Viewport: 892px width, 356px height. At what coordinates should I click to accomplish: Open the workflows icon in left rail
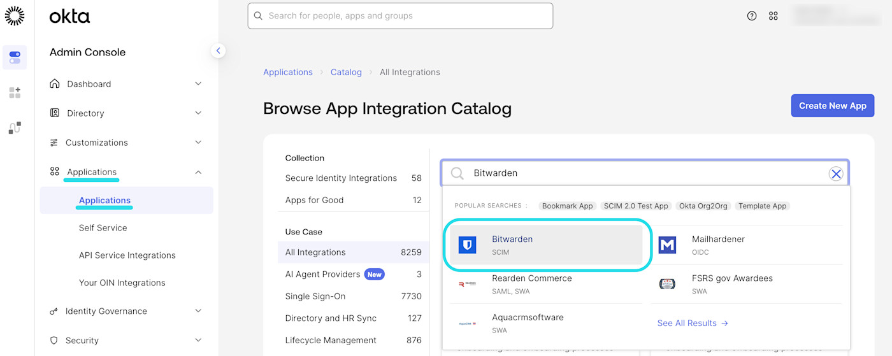point(15,128)
